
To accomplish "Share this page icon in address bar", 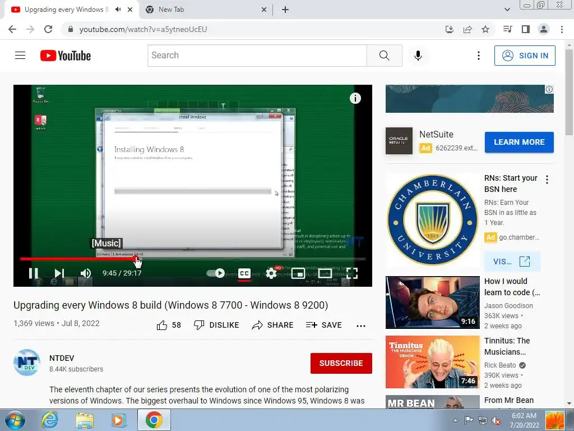I will point(467,29).
